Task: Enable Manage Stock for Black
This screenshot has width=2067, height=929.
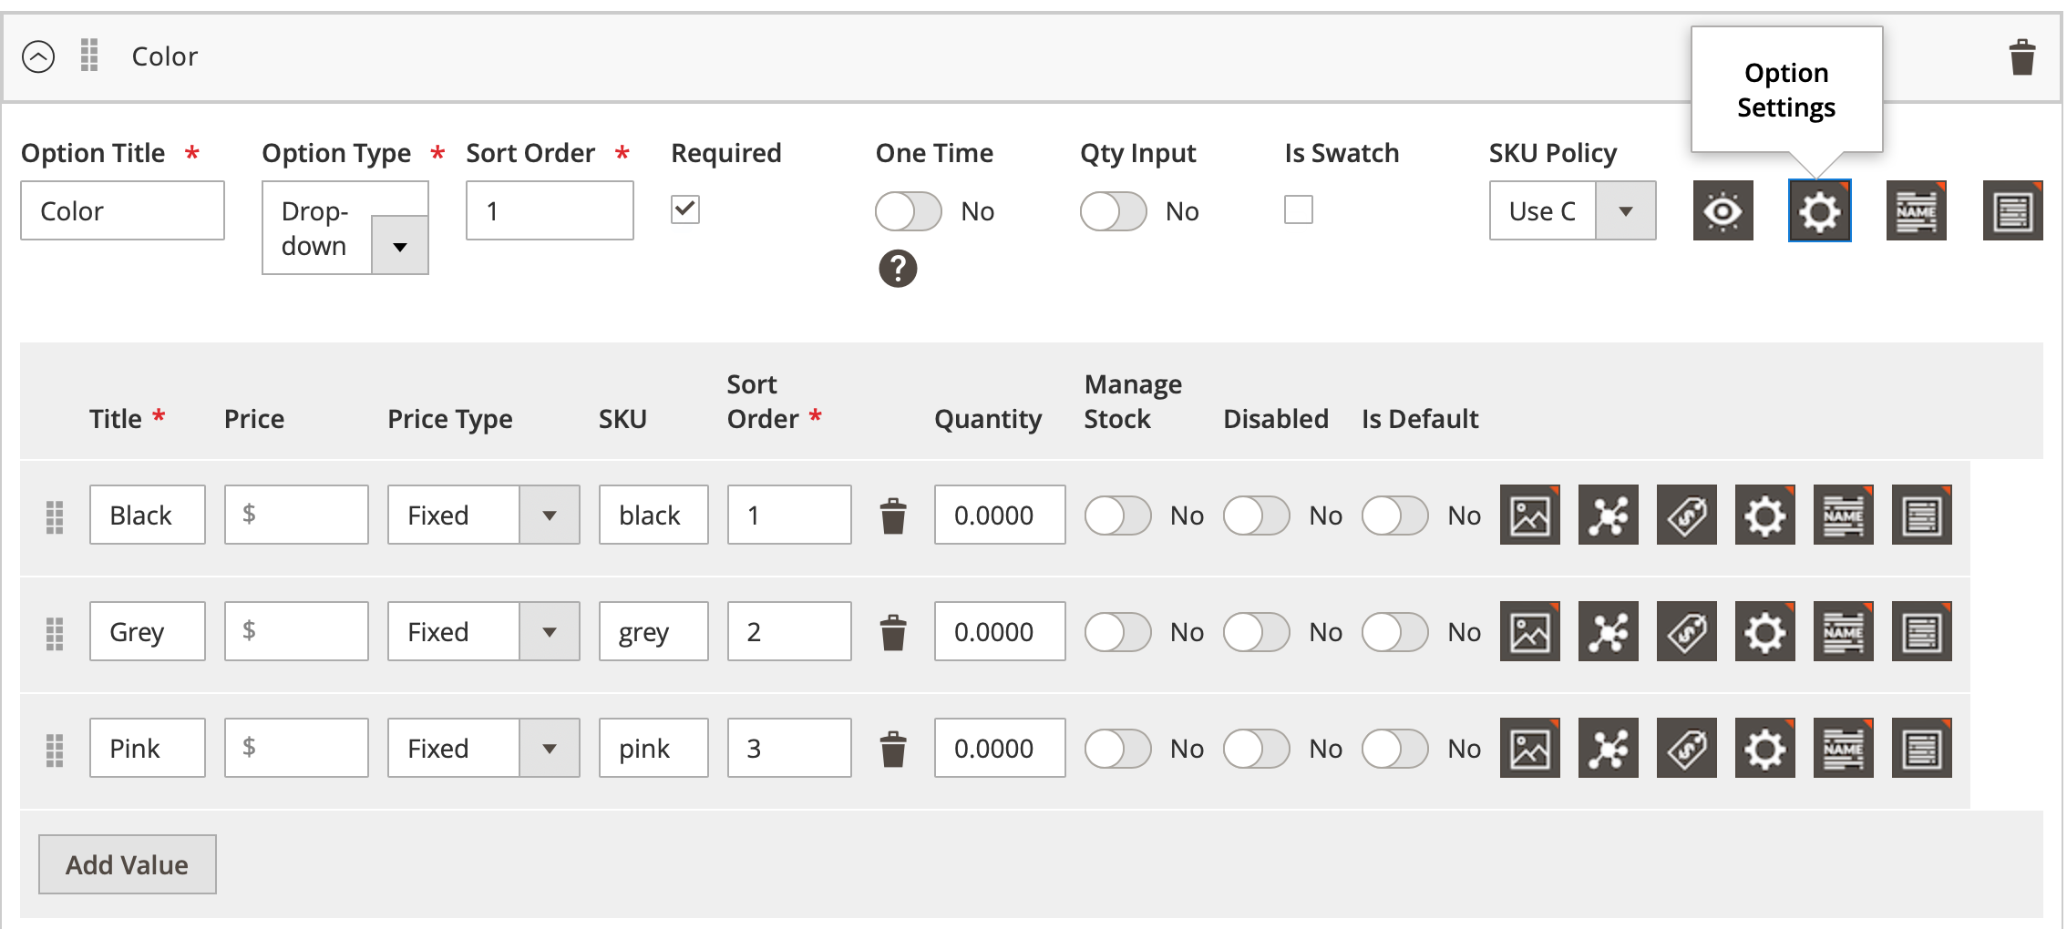Action: point(1117,516)
